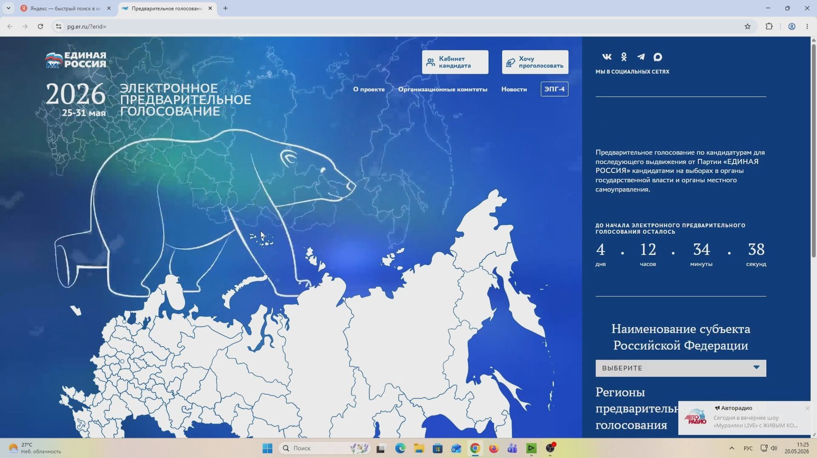This screenshot has width=817, height=458.
Task: Open the browser profile icon
Action: [792, 26]
